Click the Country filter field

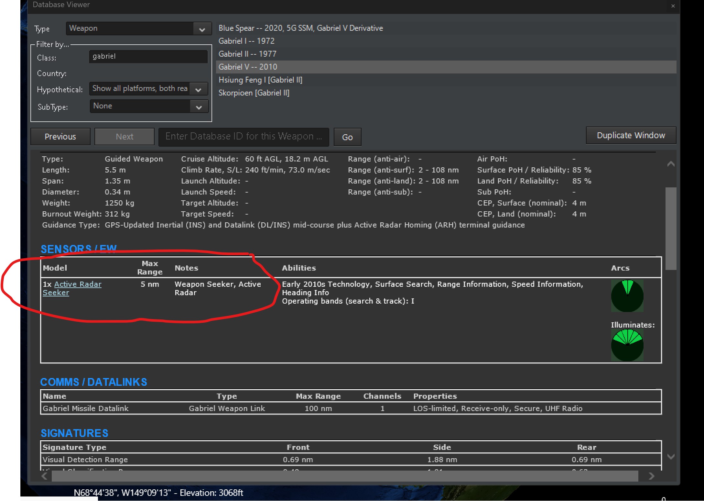coord(148,73)
